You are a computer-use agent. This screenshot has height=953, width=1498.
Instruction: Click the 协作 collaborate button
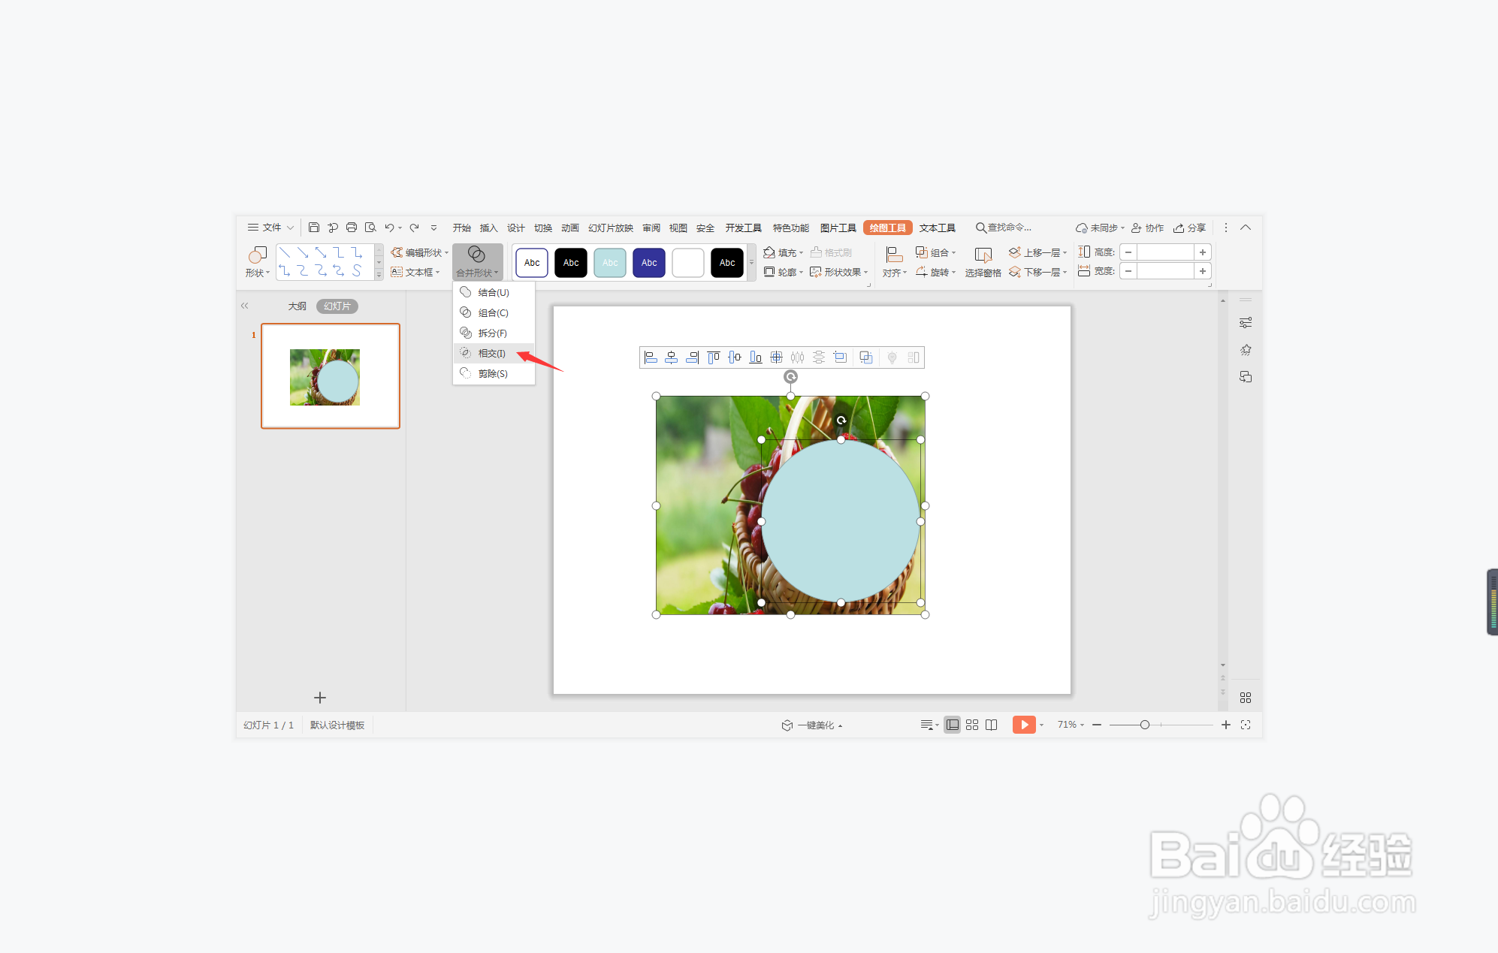coord(1148,228)
